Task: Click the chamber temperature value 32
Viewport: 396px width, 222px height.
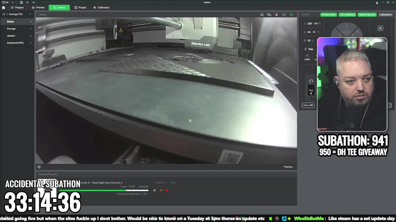Action: (309, 40)
